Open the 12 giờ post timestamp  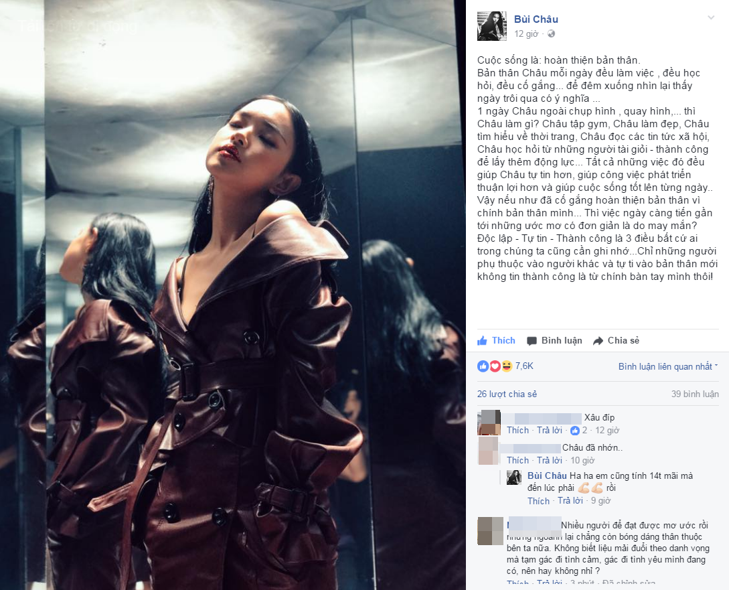click(525, 34)
